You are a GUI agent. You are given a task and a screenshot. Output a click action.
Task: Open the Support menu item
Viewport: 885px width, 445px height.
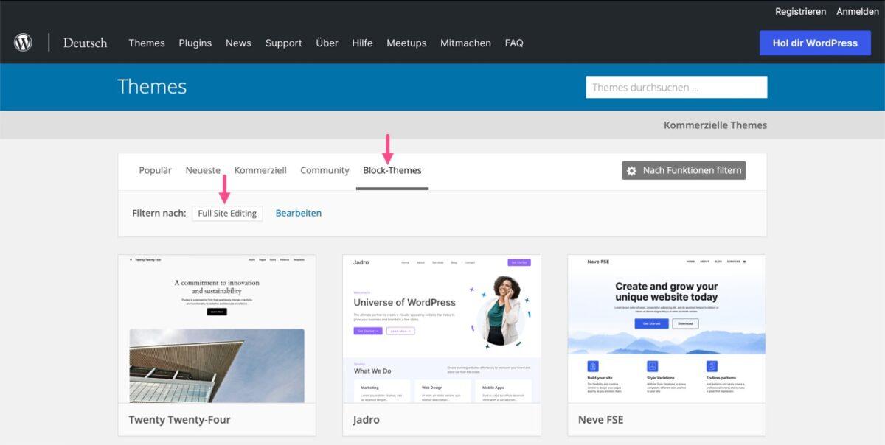(283, 43)
